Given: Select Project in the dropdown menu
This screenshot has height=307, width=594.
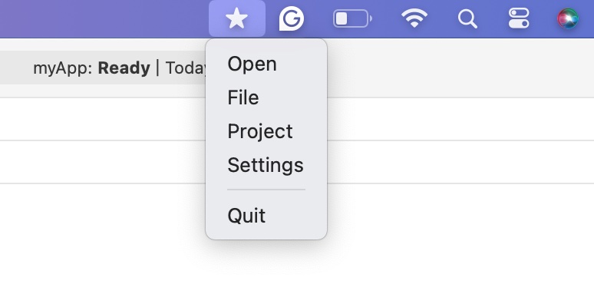Looking at the screenshot, I should (x=260, y=131).
